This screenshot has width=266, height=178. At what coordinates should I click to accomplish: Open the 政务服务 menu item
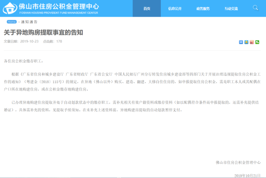(x=203, y=8)
